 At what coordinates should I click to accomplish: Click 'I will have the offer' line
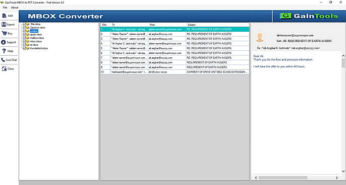pos(279,66)
